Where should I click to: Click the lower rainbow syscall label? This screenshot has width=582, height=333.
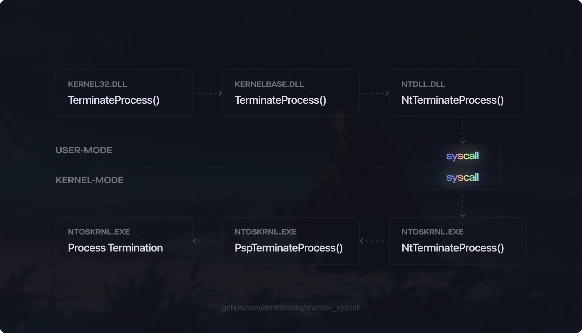(x=462, y=178)
